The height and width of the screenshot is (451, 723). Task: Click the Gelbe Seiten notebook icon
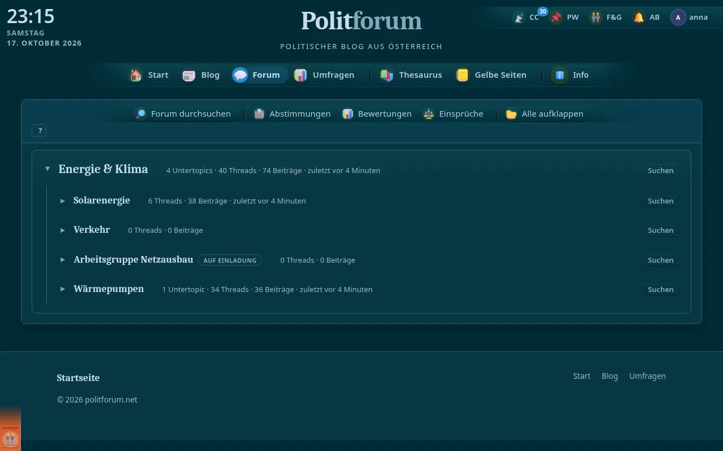463,75
